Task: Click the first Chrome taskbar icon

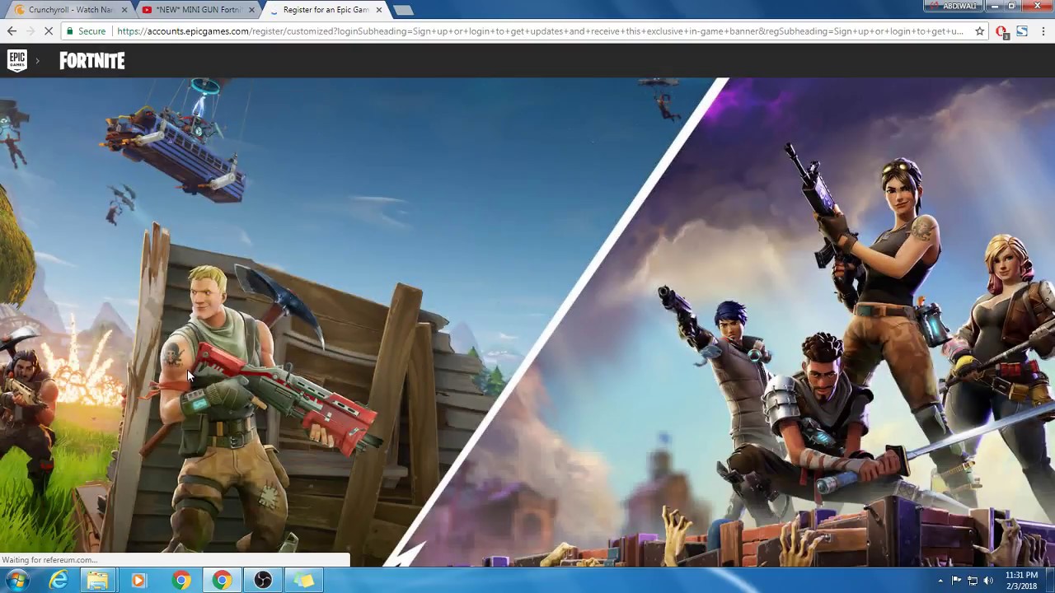Action: pyautogui.click(x=181, y=581)
